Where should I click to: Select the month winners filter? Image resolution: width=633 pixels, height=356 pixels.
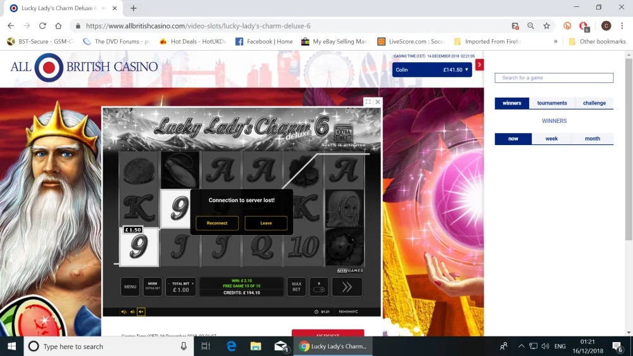(592, 139)
